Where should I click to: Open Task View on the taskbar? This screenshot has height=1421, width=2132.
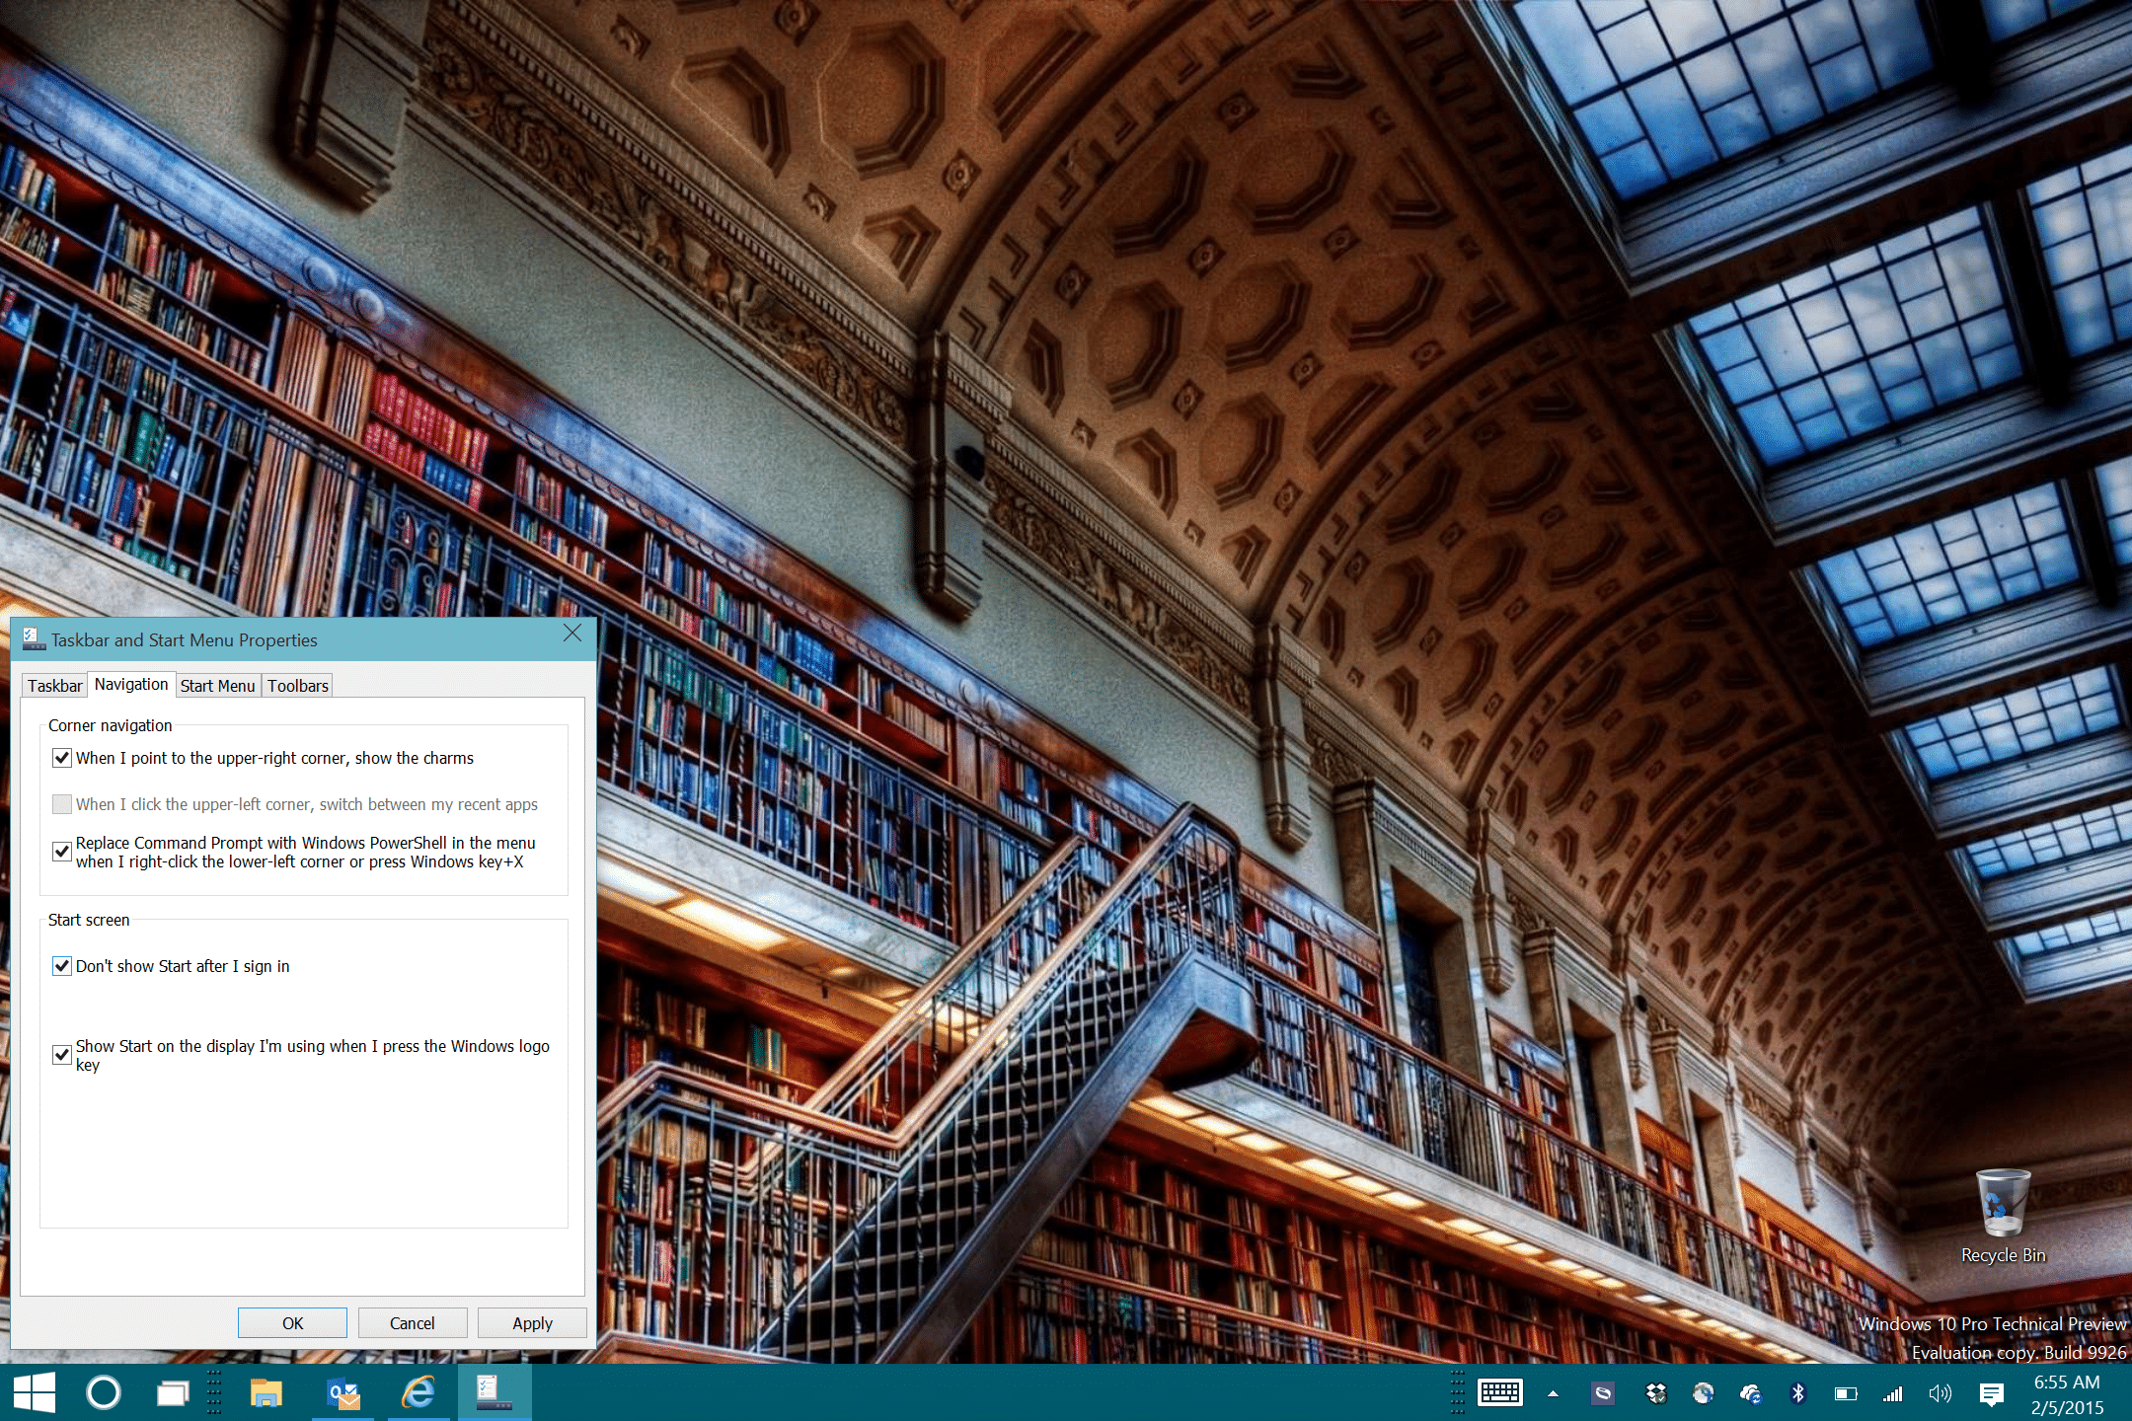pyautogui.click(x=173, y=1393)
